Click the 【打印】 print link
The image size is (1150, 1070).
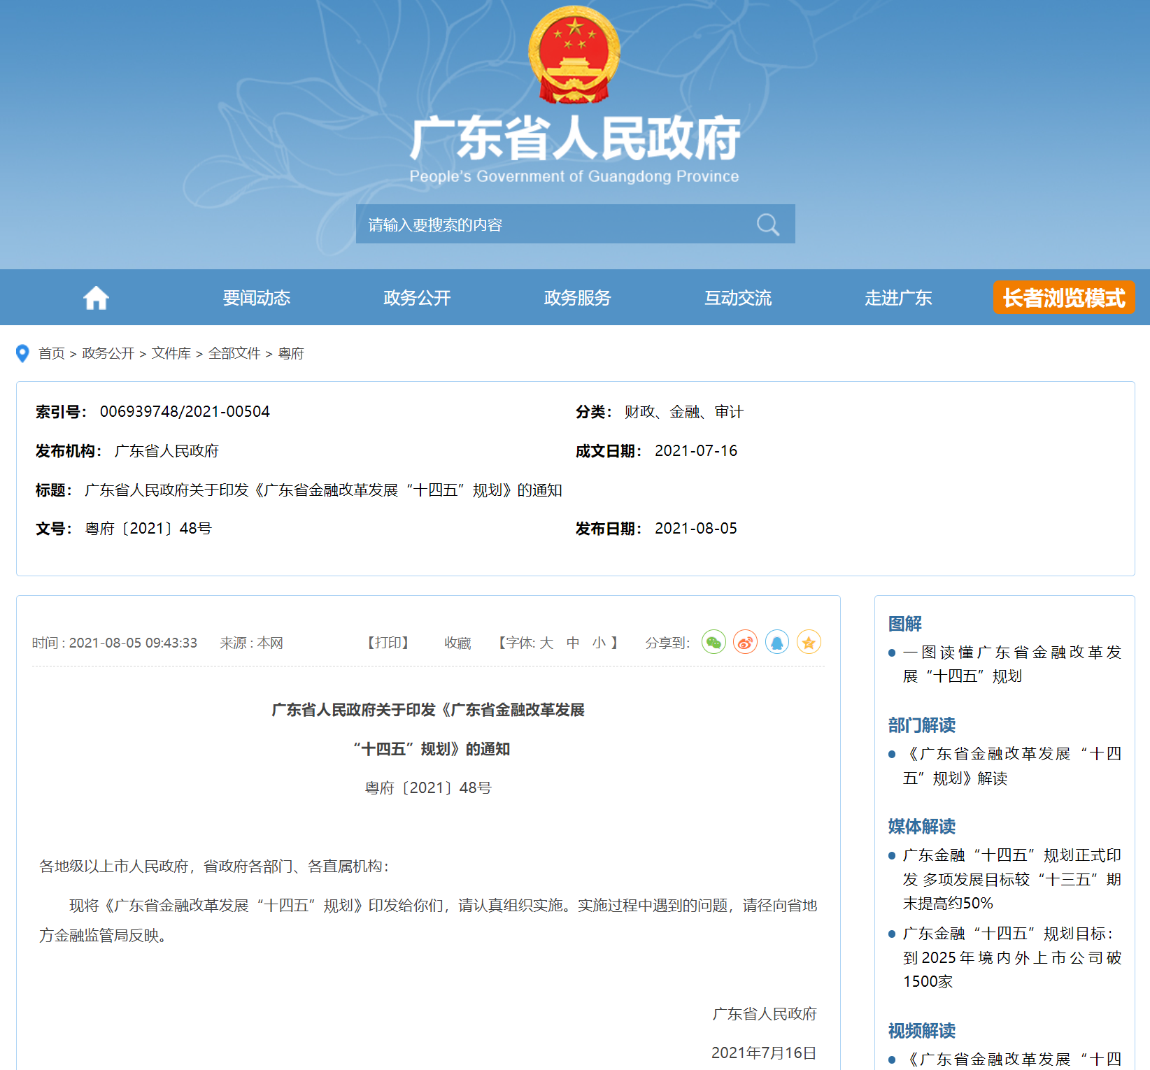388,643
